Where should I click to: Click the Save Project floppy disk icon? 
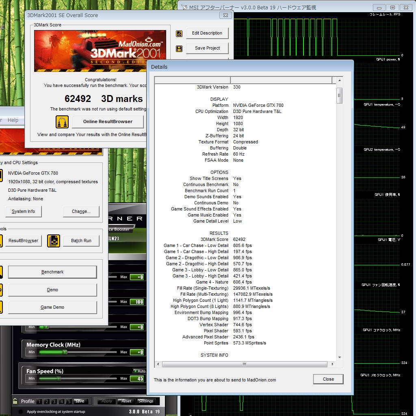click(179, 48)
